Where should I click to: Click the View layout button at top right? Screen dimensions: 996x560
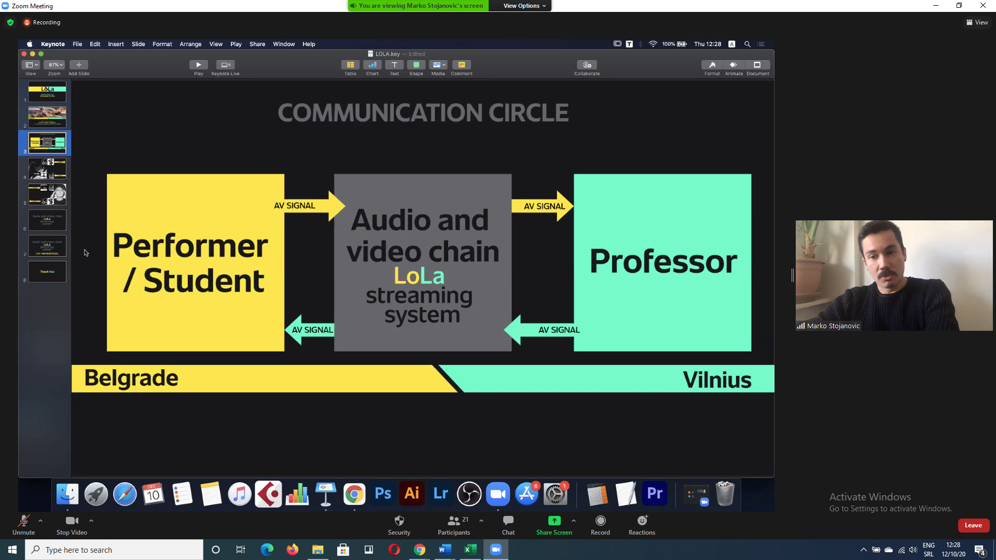pos(977,22)
